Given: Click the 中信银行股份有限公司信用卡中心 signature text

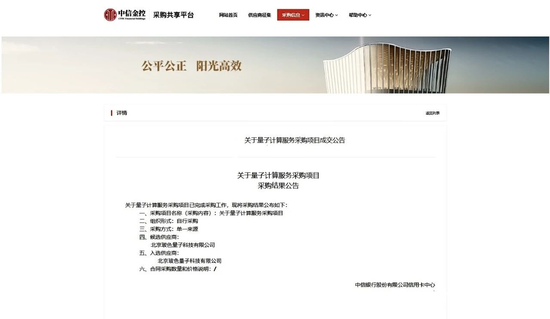Looking at the screenshot, I should pos(394,285).
